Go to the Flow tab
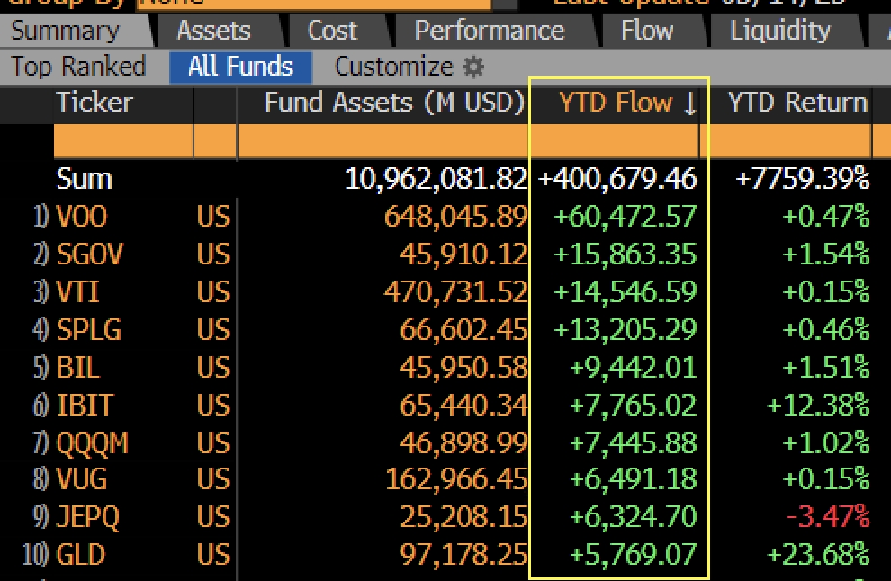 tap(647, 31)
